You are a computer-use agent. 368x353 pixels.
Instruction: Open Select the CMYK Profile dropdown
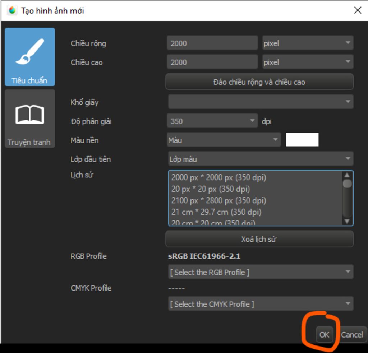click(x=261, y=304)
